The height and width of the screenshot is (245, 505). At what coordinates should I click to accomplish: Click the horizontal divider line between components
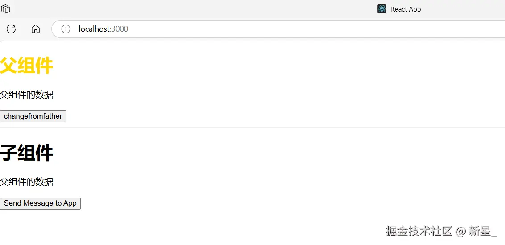coord(252,127)
